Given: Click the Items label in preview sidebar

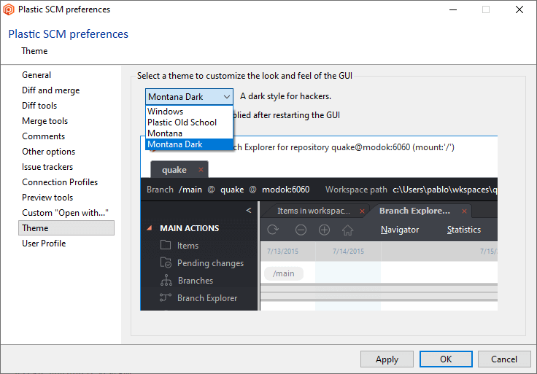Looking at the screenshot, I should click(x=188, y=246).
